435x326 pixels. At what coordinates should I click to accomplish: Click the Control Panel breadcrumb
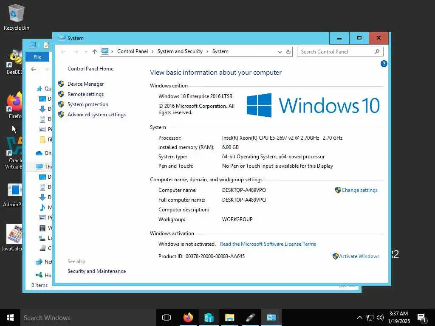tap(133, 51)
